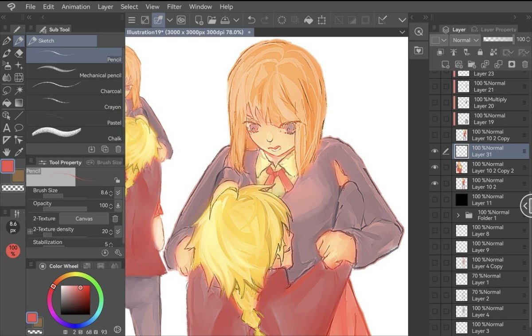The height and width of the screenshot is (336, 532).
Task: Select the Gradient tool
Action: coord(19,103)
